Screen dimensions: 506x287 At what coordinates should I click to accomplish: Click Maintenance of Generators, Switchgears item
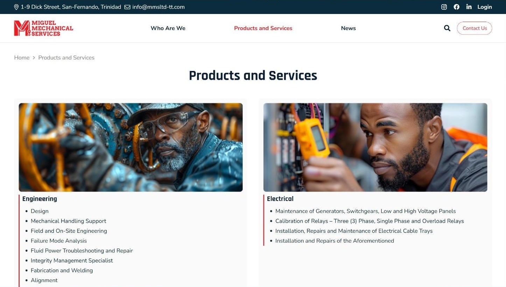click(366, 211)
